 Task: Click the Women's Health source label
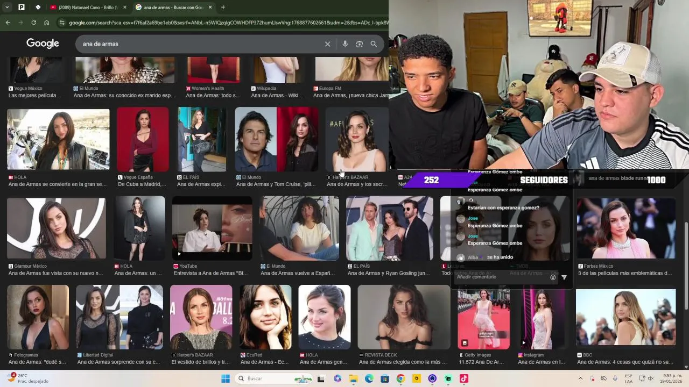tap(205, 88)
